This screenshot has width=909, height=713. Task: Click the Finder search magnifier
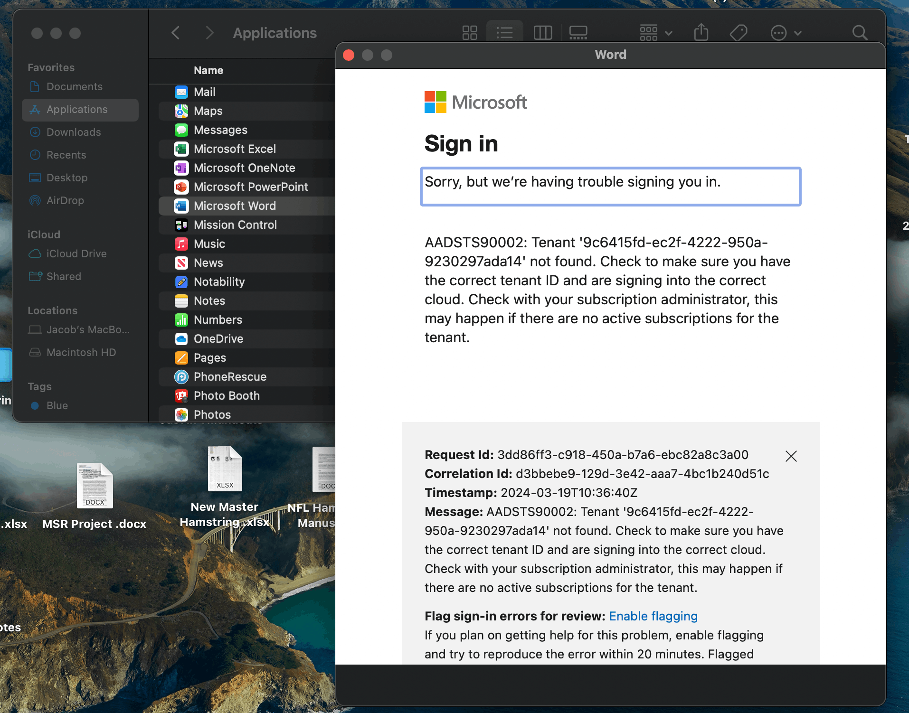(860, 33)
